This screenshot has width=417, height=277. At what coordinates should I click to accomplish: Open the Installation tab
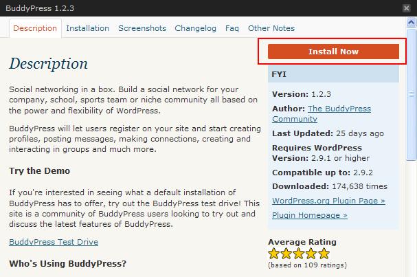coord(88,28)
